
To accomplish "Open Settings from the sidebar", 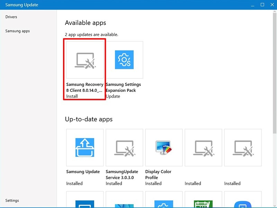I will coord(12,200).
